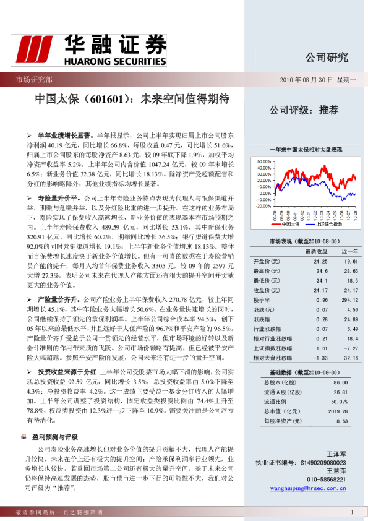Select the 上证指数涨跌幅 row label
Viewport: 368px width, 521px height.
click(273, 348)
